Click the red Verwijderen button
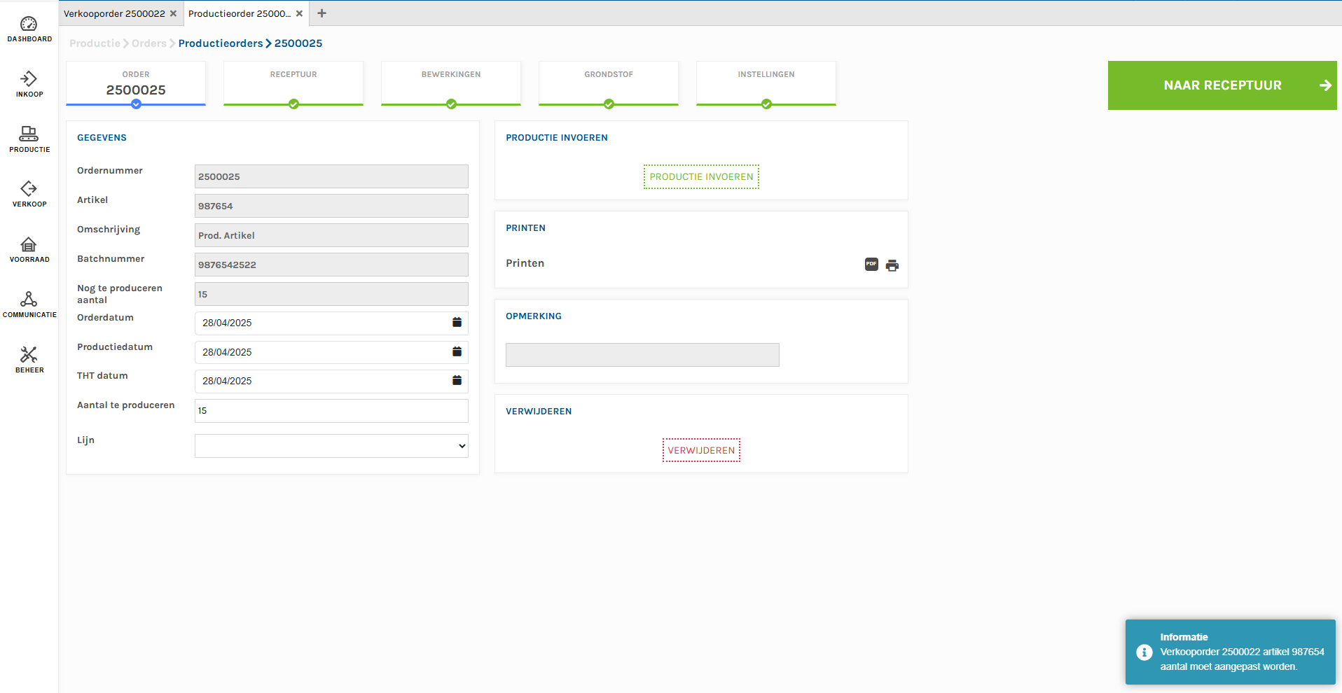 coord(701,450)
